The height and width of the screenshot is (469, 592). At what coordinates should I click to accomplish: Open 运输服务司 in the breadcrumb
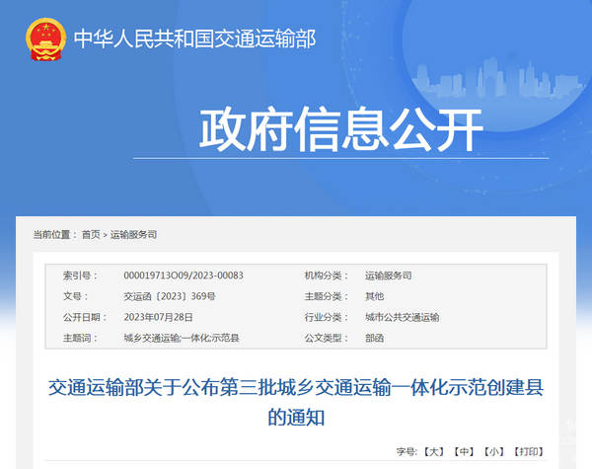coord(133,234)
